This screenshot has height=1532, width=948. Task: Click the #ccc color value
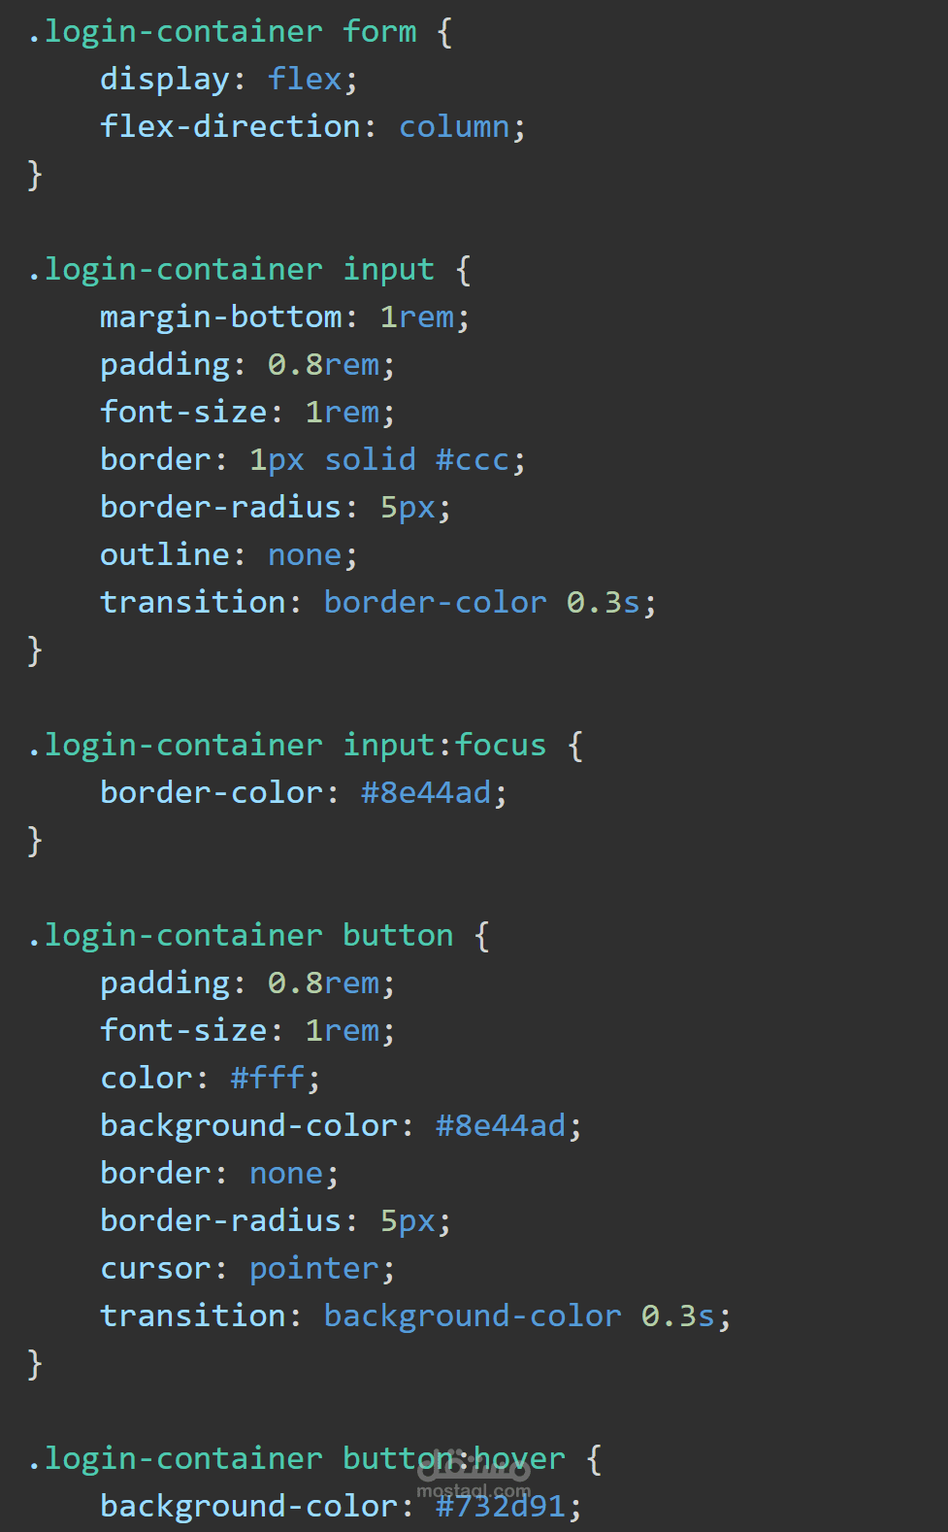click(x=473, y=460)
